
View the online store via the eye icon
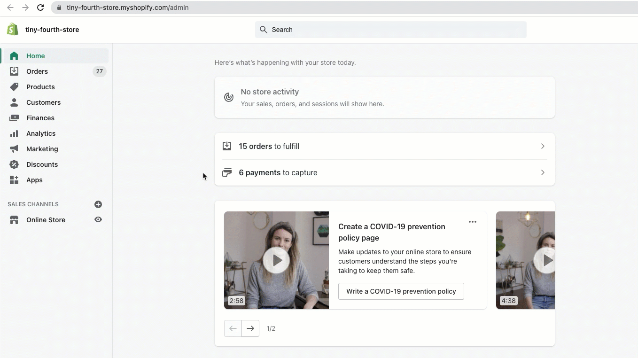[98, 220]
